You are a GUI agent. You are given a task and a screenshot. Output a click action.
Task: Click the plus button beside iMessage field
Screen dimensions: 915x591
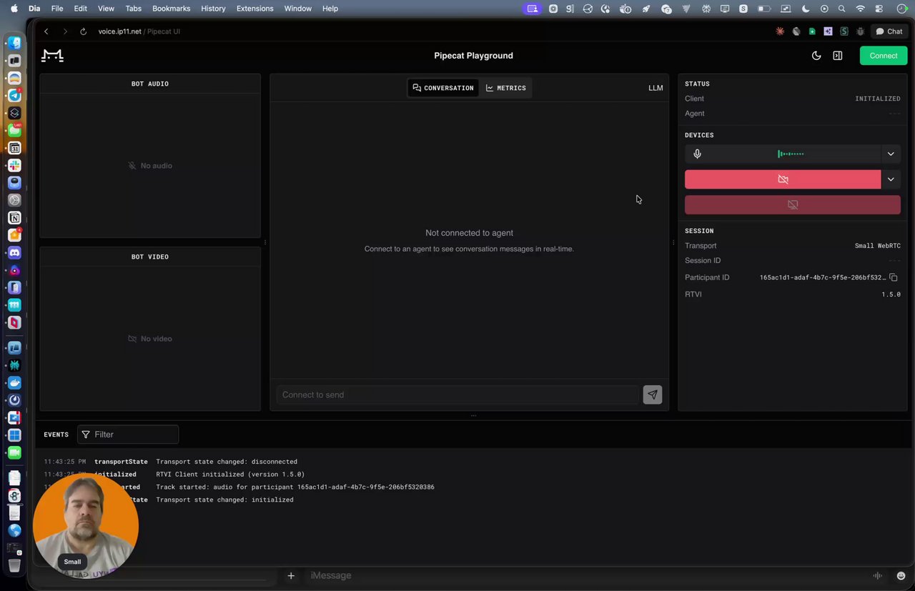[x=291, y=575]
